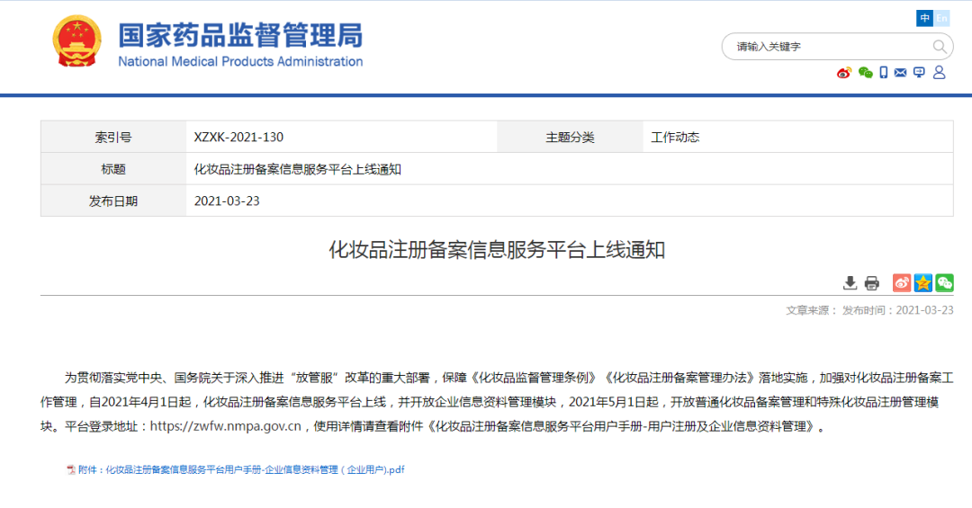This screenshot has height=508, width=972.
Task: Focus the keyword search input field
Action: coord(828,47)
